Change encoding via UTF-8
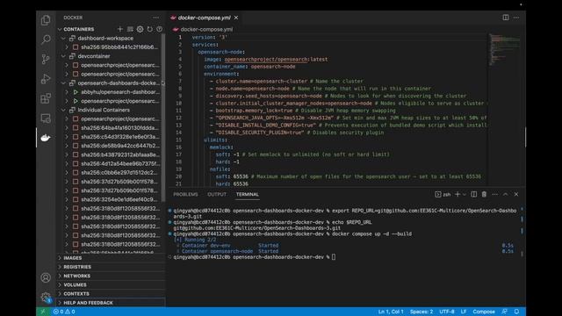Viewport: 562px width, 316px height. 447,312
